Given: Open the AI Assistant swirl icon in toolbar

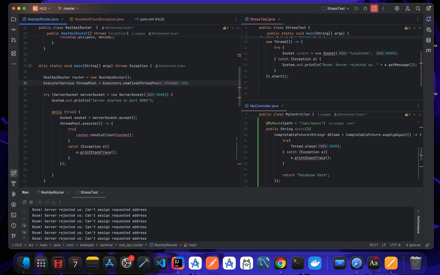Looking at the screenshot, I should click(397, 8).
